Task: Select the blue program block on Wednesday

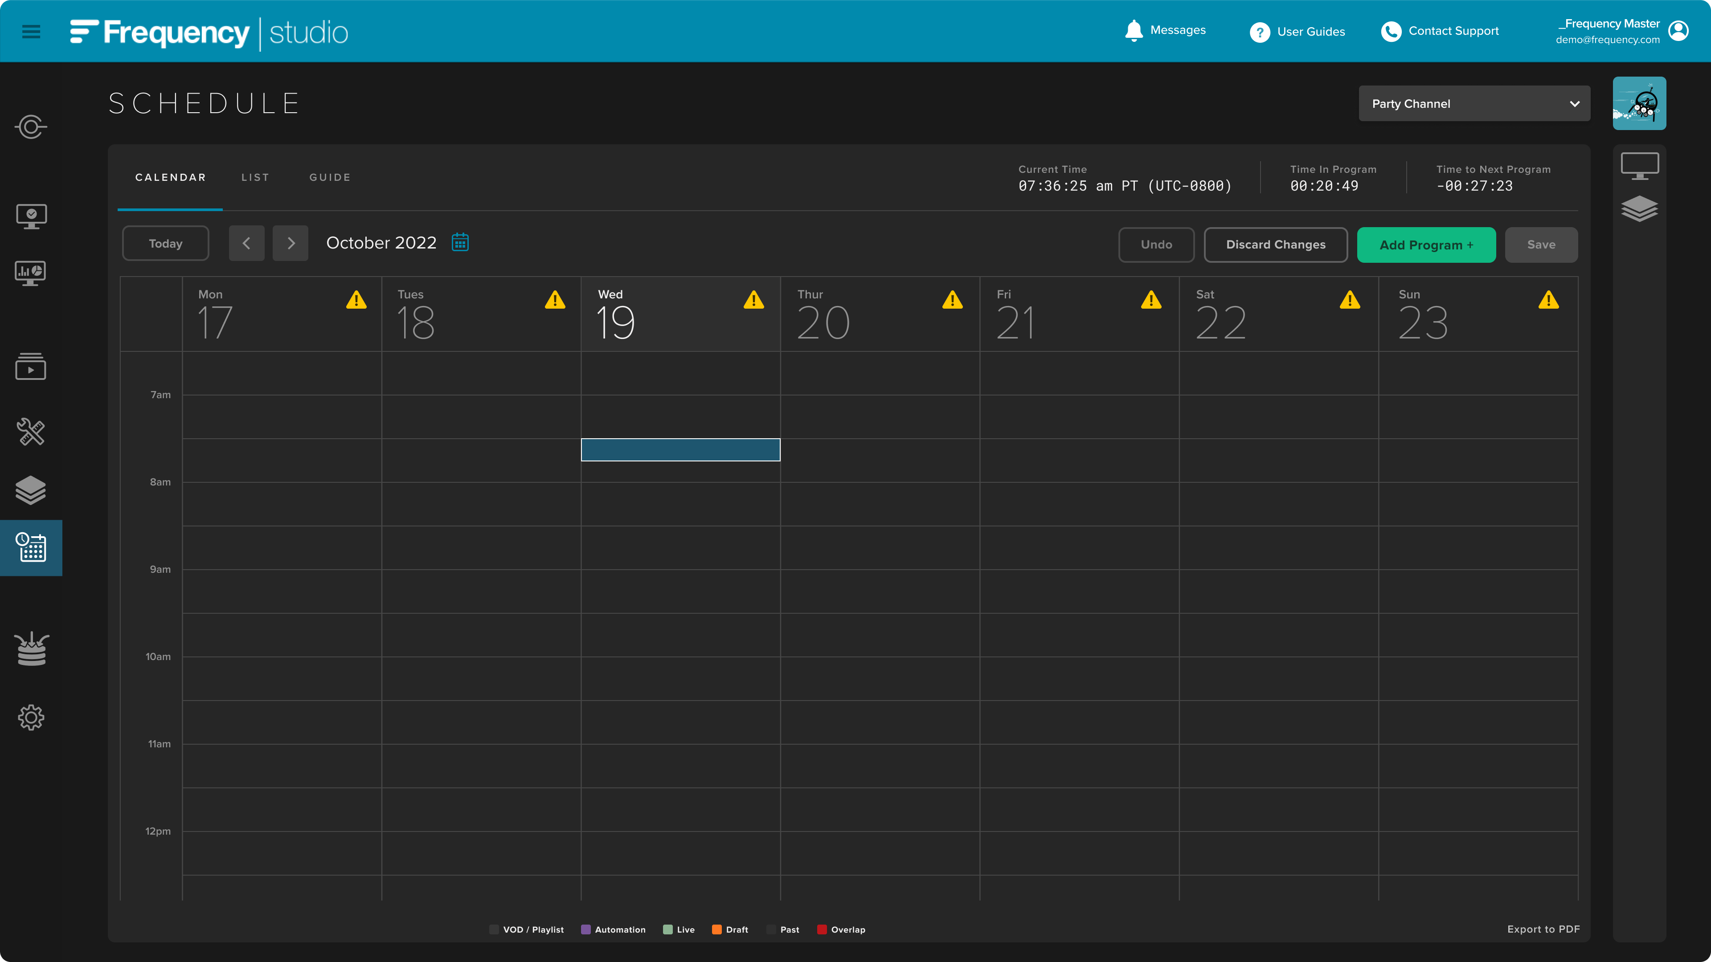Action: [680, 449]
